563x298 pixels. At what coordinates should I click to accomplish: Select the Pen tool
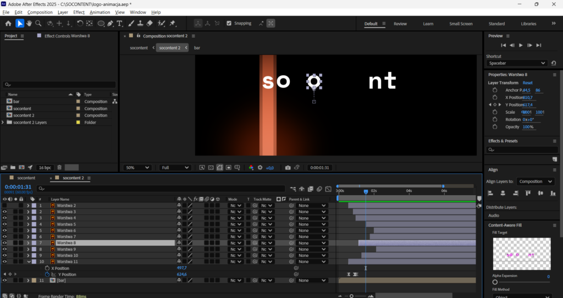(x=110, y=23)
